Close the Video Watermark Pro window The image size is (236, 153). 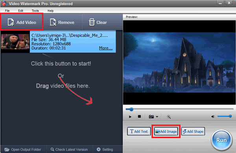coord(229,3)
